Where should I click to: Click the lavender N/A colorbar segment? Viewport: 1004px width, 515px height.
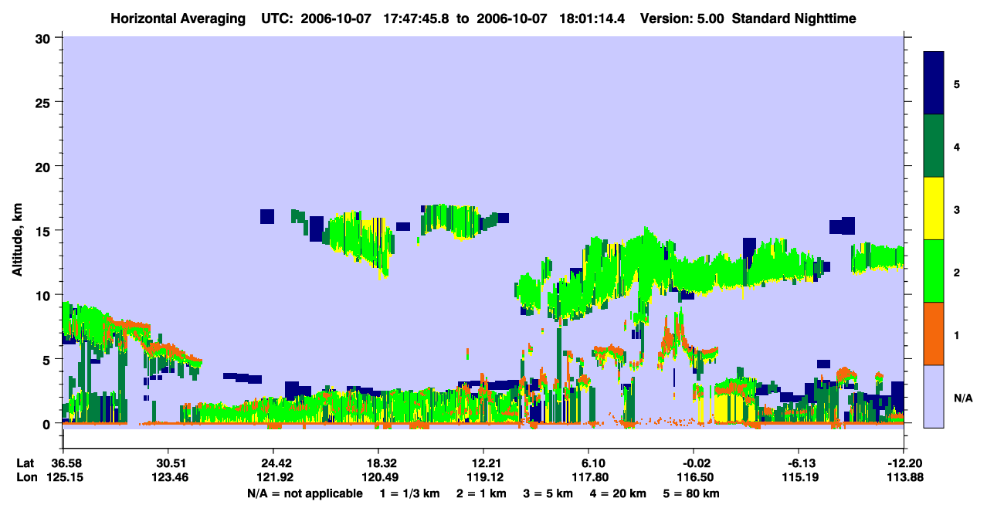[934, 396]
